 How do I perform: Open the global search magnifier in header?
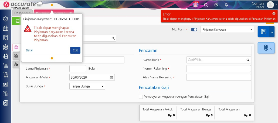206,5
